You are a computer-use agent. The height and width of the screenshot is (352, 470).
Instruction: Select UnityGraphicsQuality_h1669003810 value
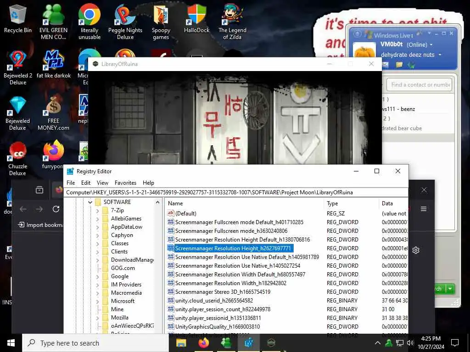pyautogui.click(x=218, y=326)
